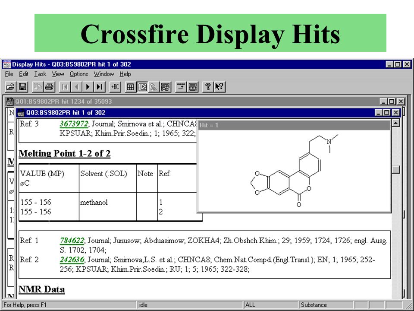Click the 'Solvent (.SOL)' column header
The height and width of the screenshot is (311, 414).
(x=104, y=174)
